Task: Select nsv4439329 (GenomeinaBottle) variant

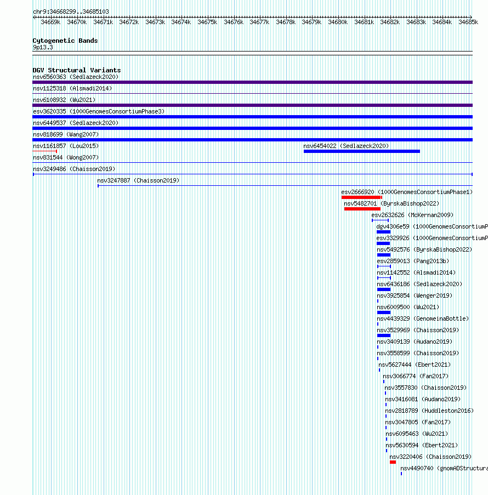Action: (423, 319)
